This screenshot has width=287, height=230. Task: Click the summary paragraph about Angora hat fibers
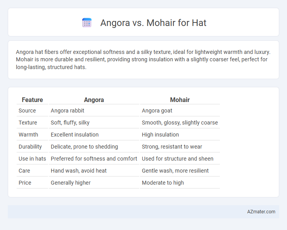point(143,60)
